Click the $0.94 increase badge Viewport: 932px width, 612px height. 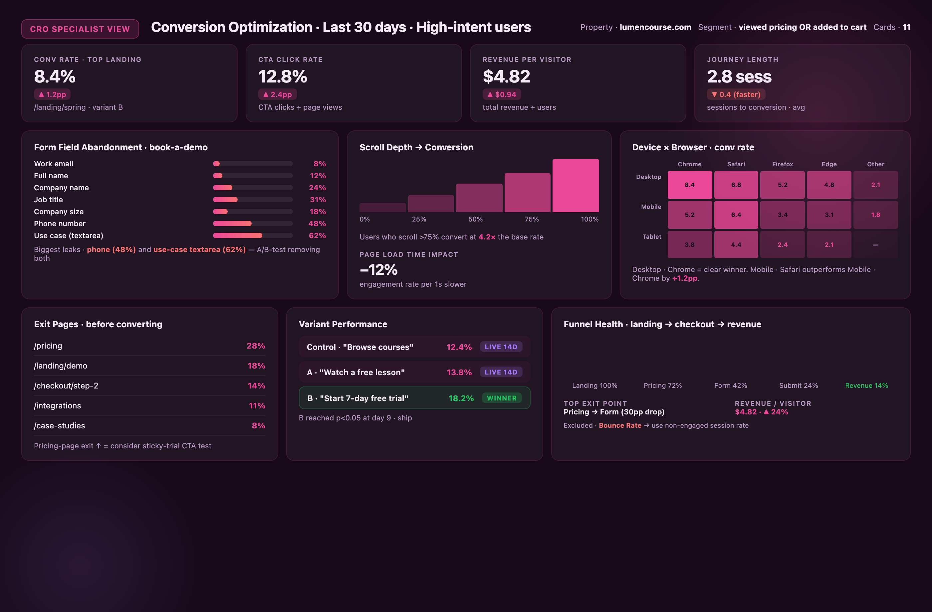[x=502, y=94]
